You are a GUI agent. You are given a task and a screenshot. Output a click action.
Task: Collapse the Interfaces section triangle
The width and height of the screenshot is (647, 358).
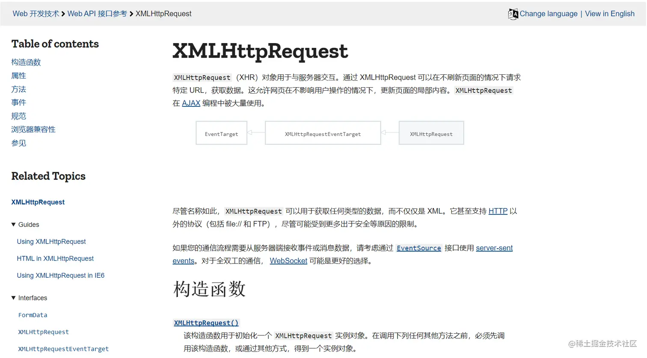pos(14,298)
